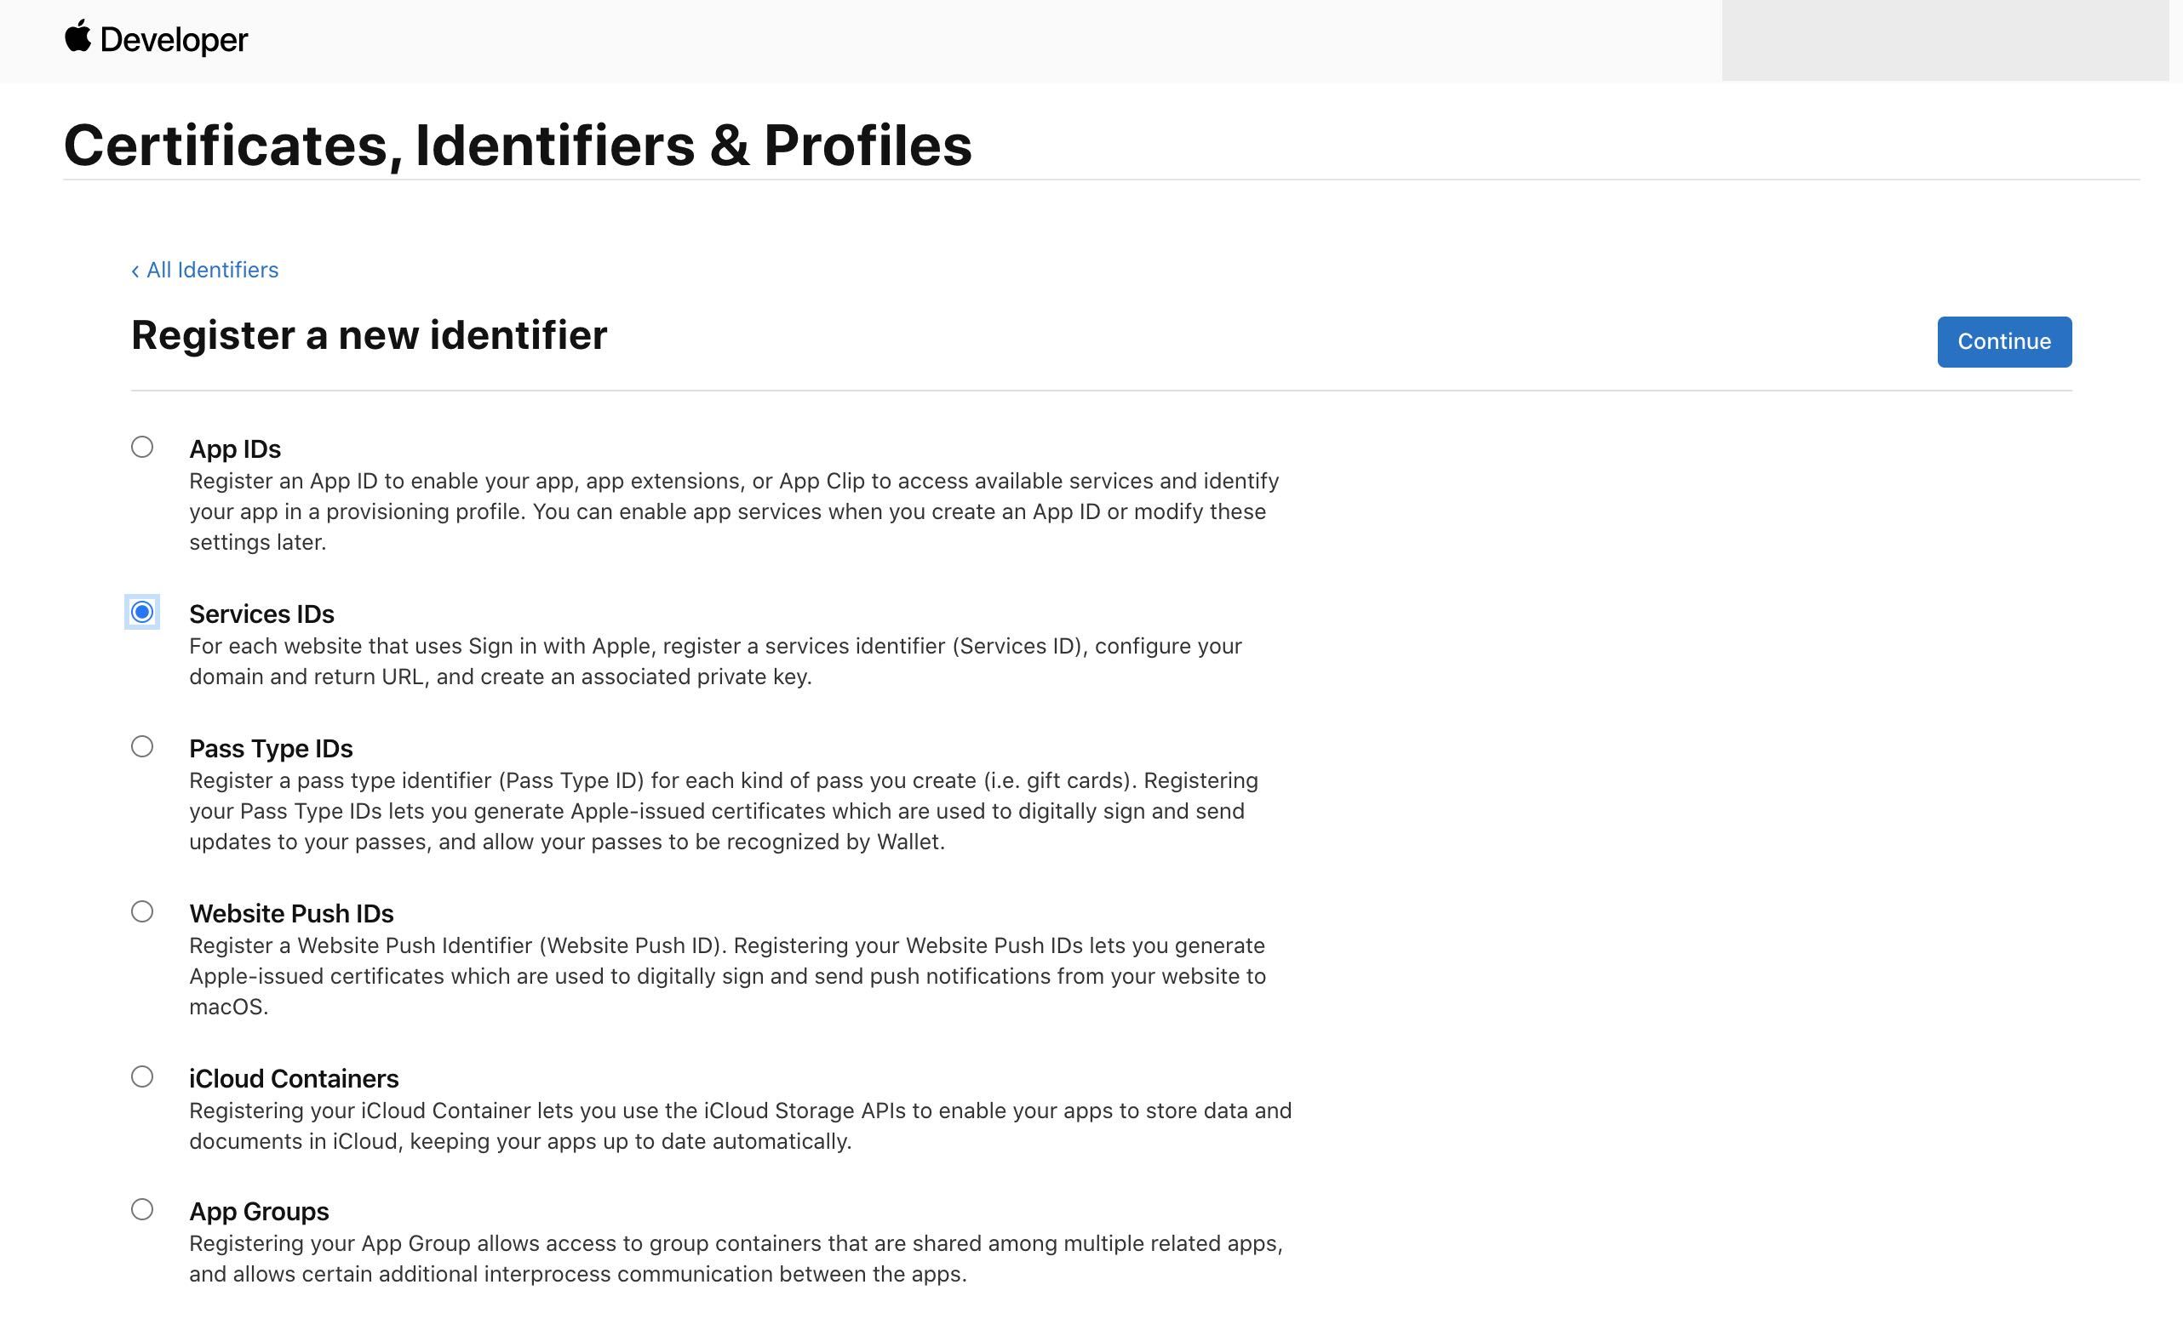This screenshot has width=2183, height=1319.
Task: Click the Services IDs heading label
Action: [261, 614]
